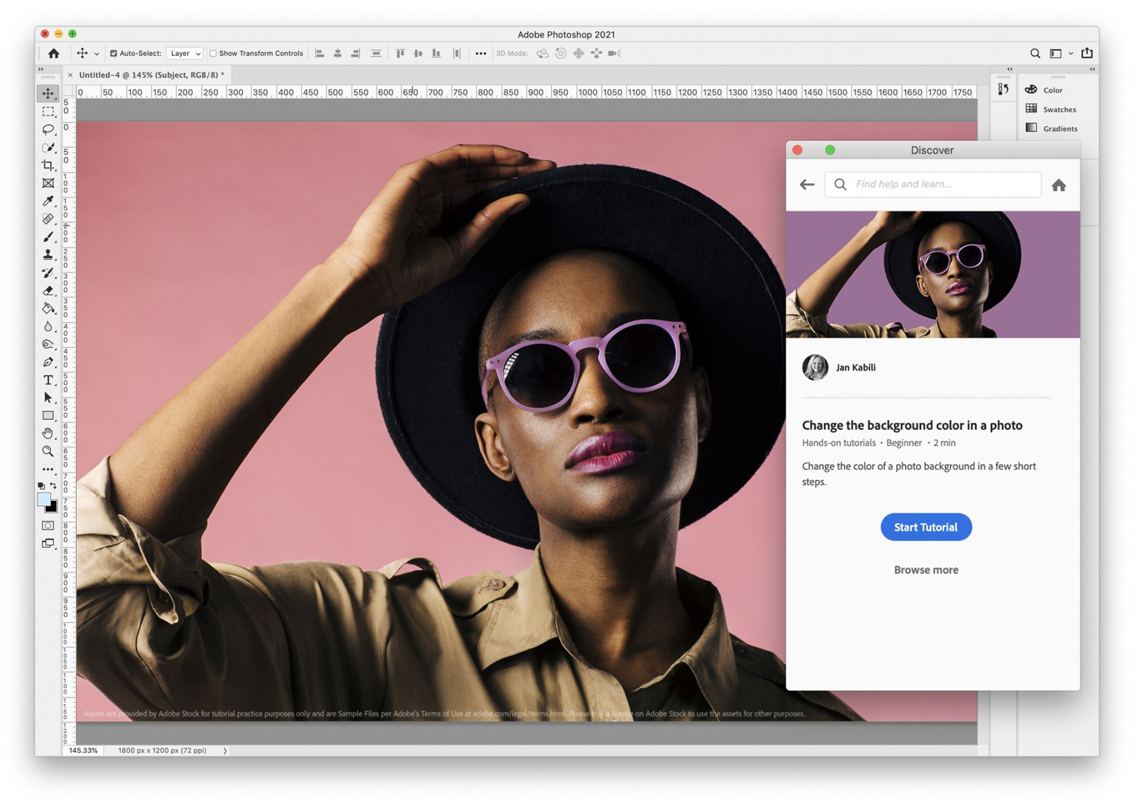Screen dimensions: 1138x800
Task: Select the Zoom tool in toolbar
Action: (x=48, y=452)
